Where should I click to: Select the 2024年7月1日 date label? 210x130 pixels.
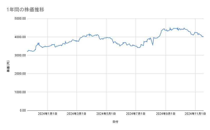coord(136,114)
